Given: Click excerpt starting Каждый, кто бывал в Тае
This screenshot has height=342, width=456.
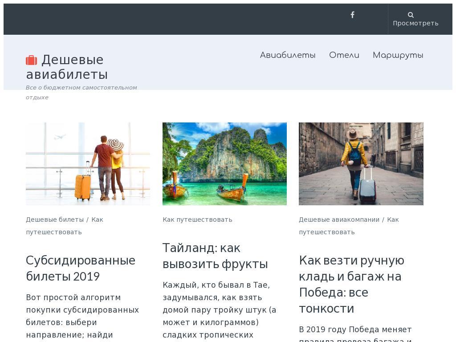Looking at the screenshot, I should (220, 310).
